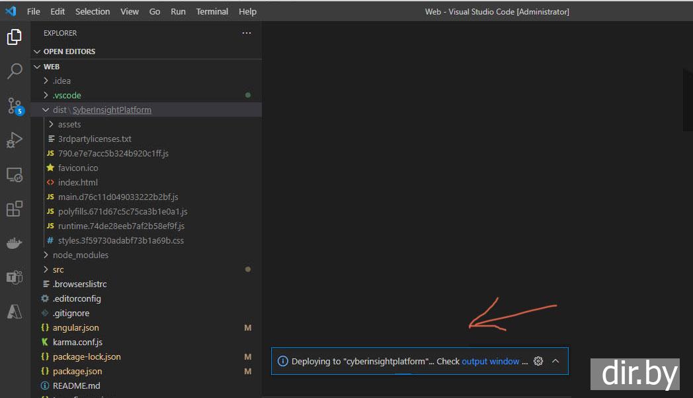Open the Azure view icon

15,312
